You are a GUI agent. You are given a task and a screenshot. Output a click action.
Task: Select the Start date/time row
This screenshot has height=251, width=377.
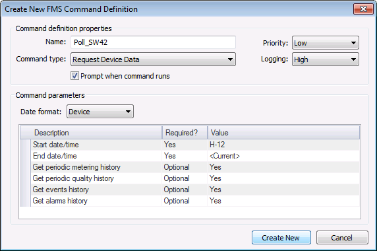190,145
